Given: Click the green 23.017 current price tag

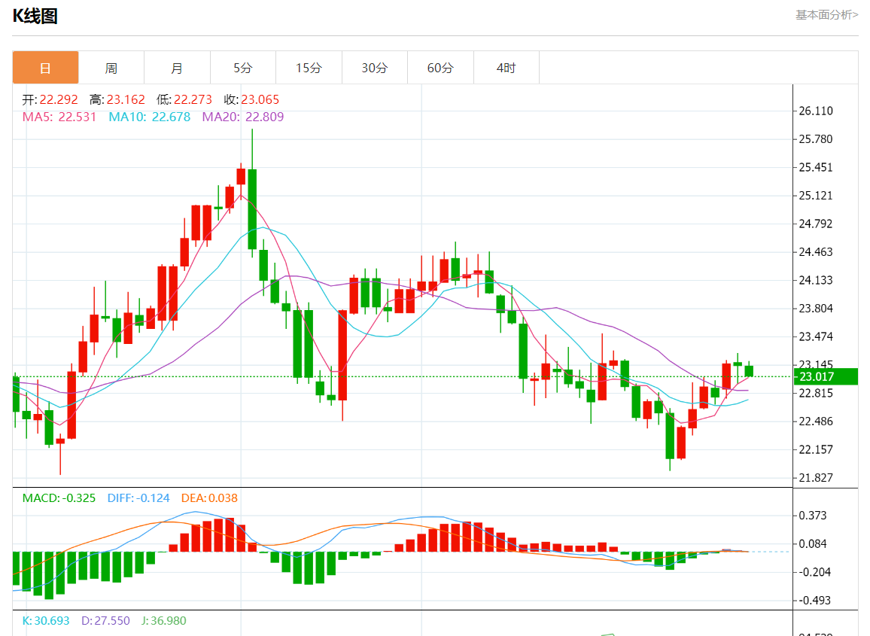Looking at the screenshot, I should [826, 376].
